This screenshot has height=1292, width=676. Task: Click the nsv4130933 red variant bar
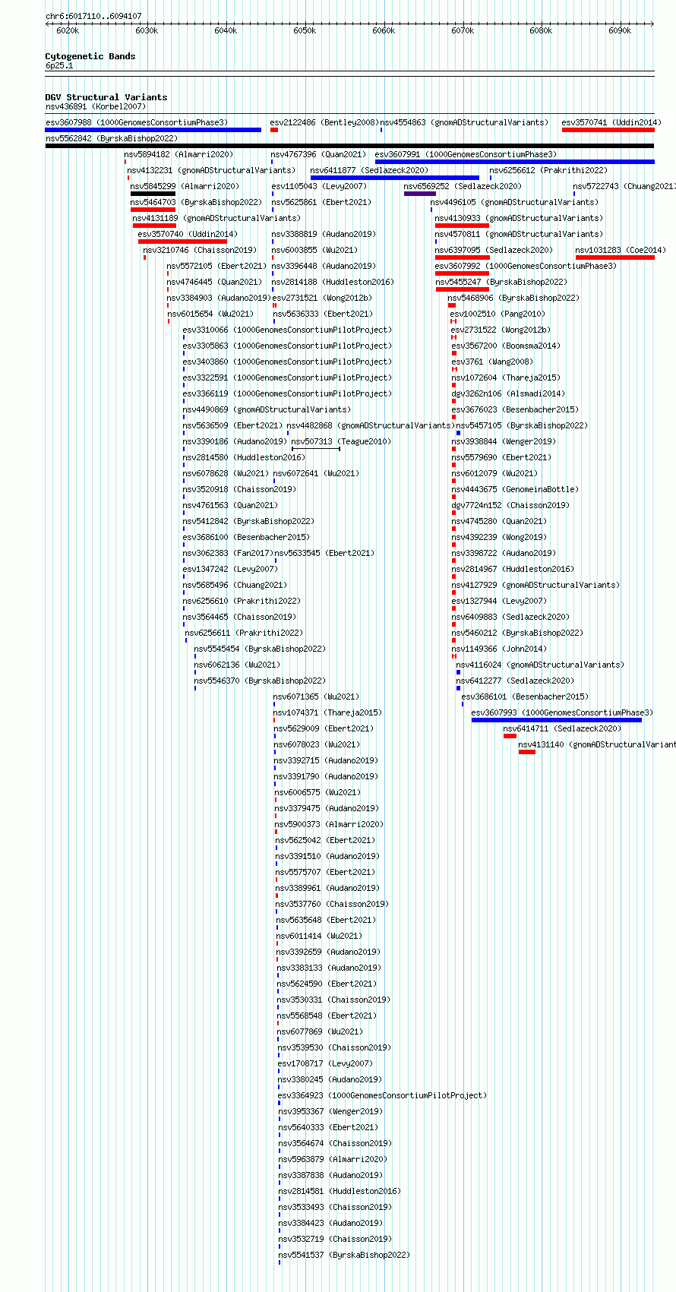tap(462, 226)
